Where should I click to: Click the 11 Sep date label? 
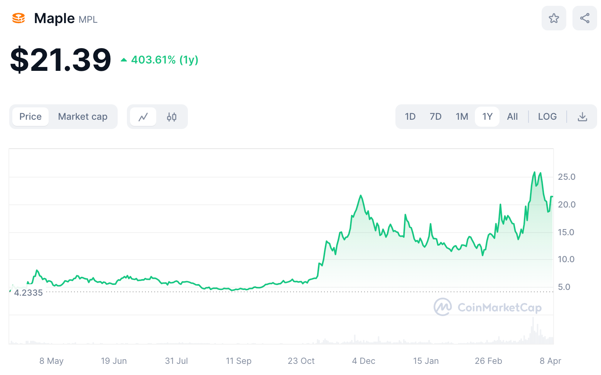click(x=238, y=361)
